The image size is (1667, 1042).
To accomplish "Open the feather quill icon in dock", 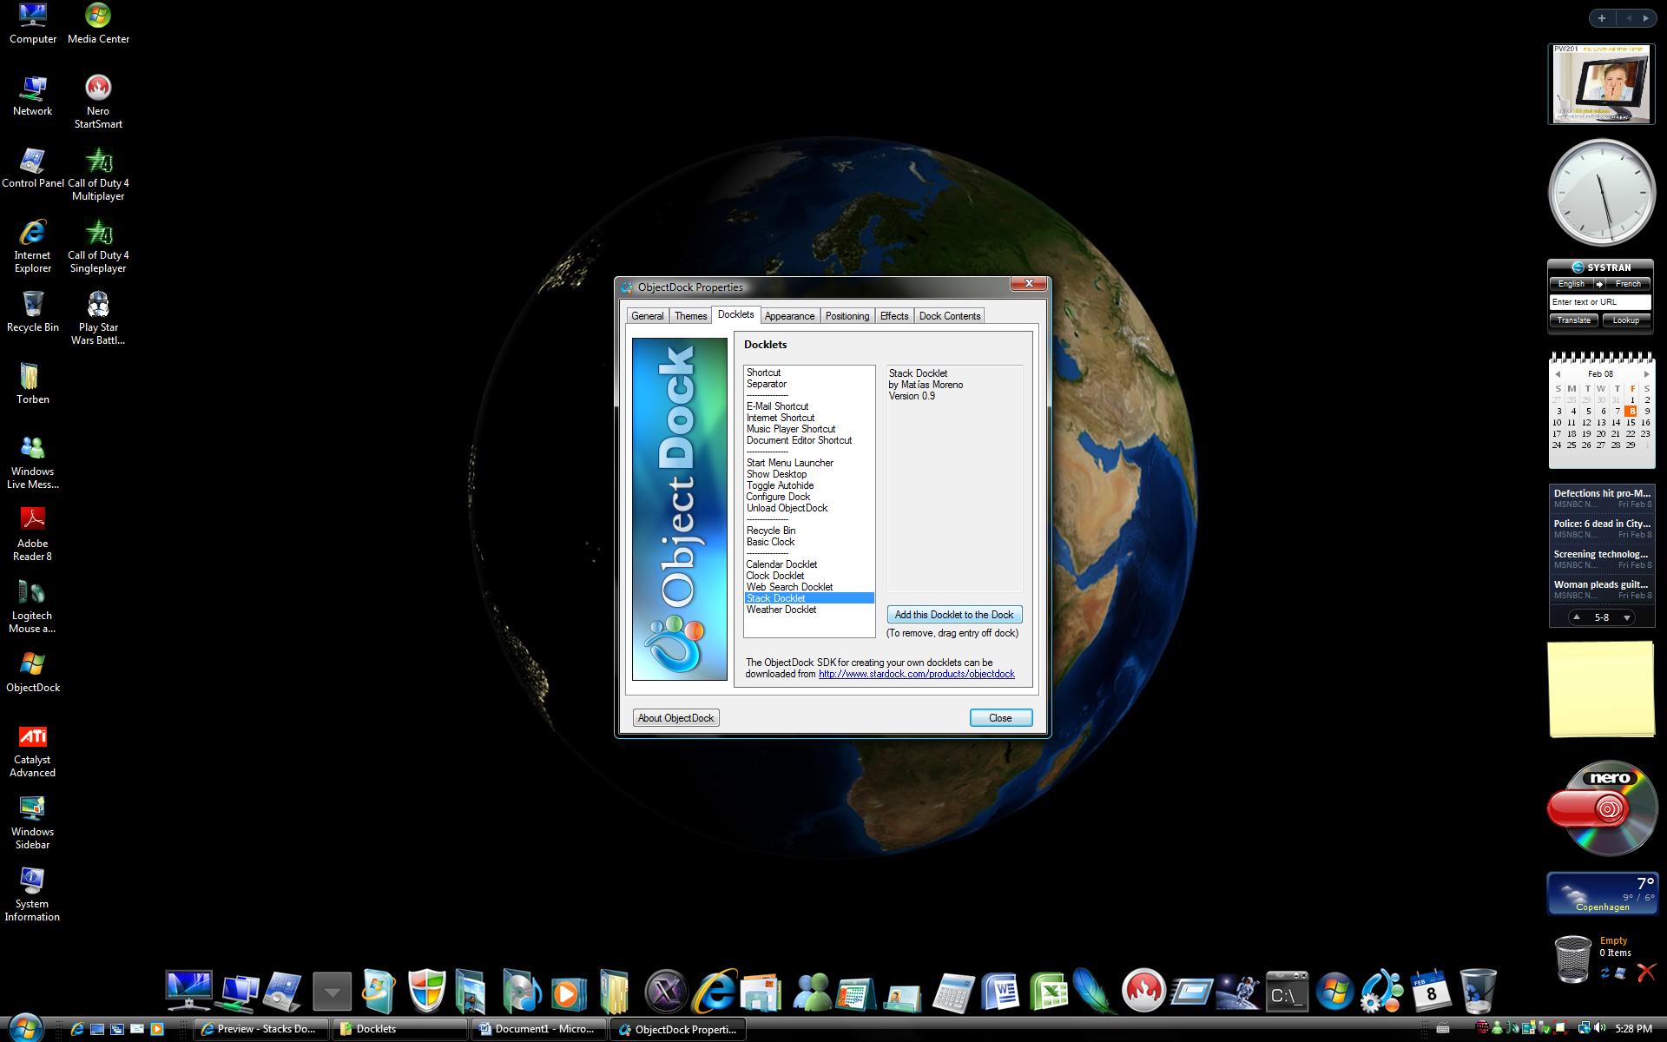I will [x=1094, y=991].
